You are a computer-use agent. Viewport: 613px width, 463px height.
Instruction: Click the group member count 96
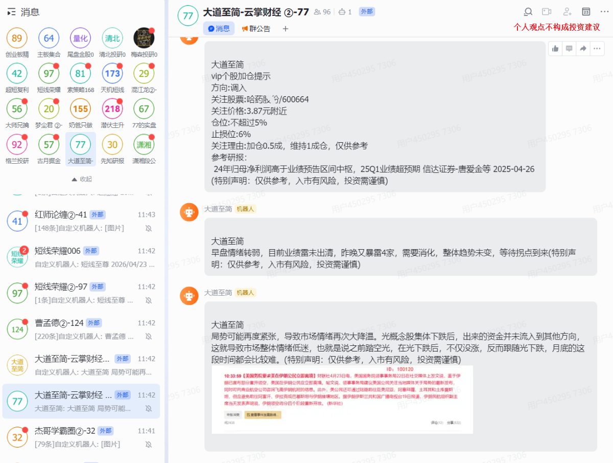pyautogui.click(x=322, y=12)
